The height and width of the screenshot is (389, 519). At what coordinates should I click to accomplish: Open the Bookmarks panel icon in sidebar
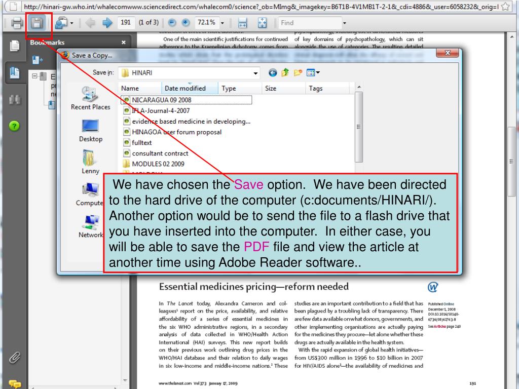(x=15, y=72)
